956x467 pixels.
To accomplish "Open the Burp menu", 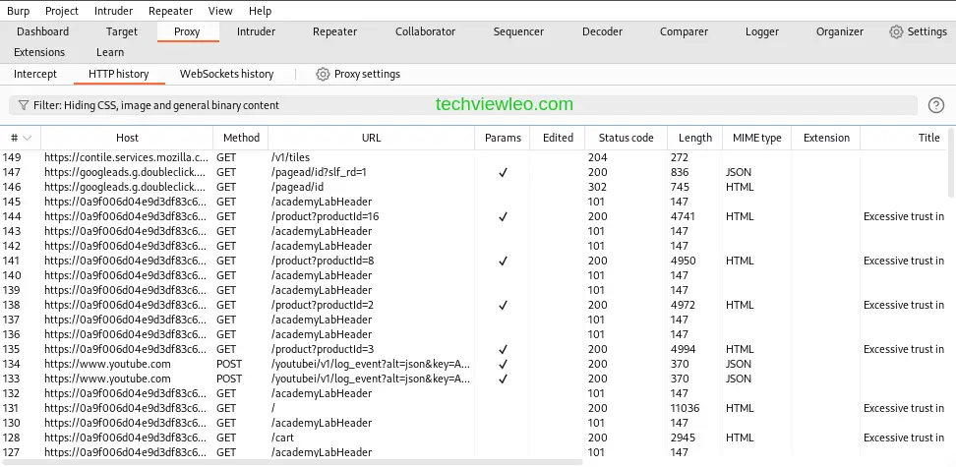I will pyautogui.click(x=19, y=11).
